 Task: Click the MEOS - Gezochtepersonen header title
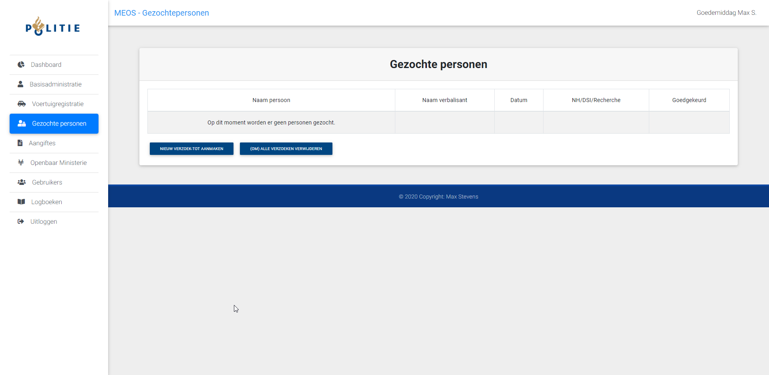(161, 13)
